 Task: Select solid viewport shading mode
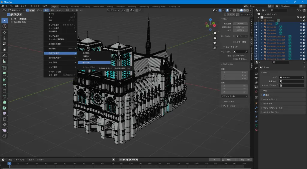tap(241, 10)
